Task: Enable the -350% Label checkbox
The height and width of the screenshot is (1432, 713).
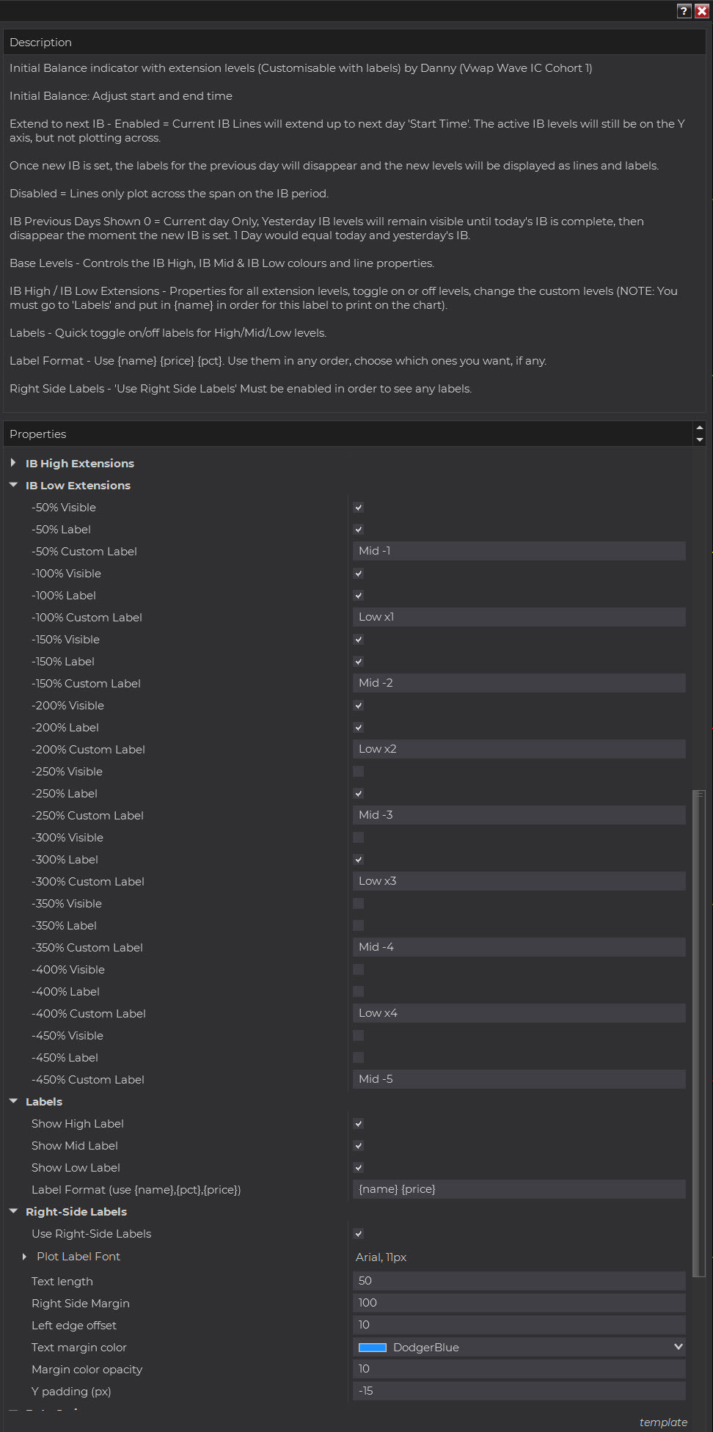Action: [359, 925]
